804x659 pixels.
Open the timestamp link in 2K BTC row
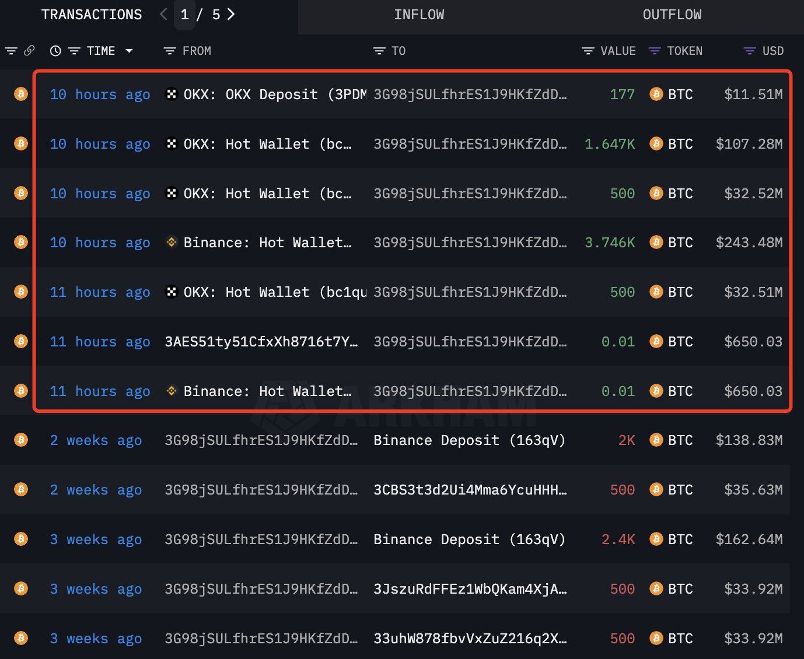pyautogui.click(x=96, y=440)
